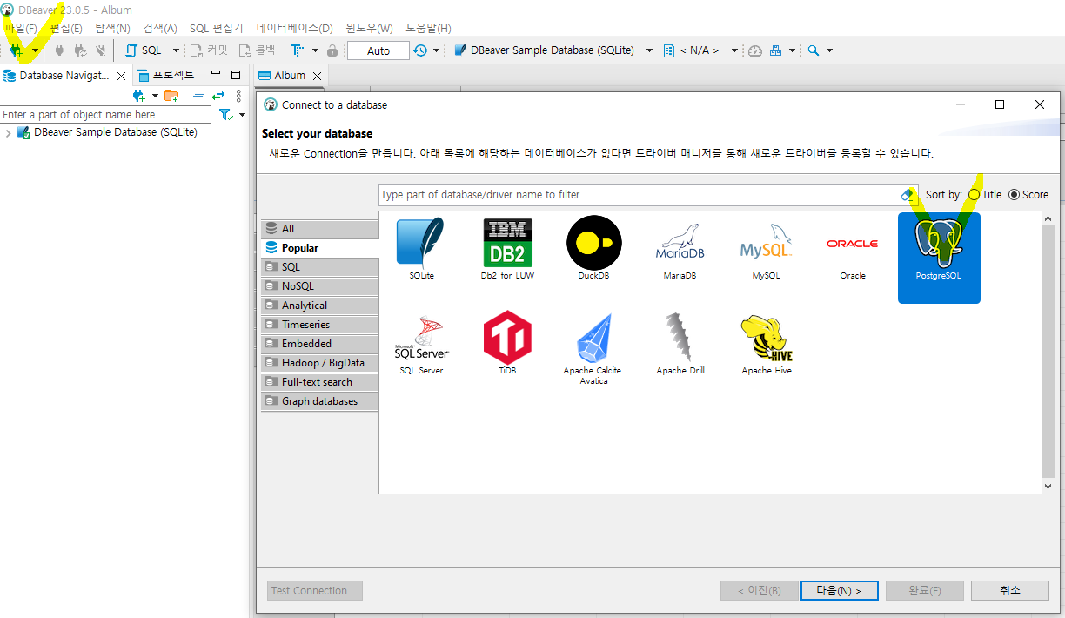Click the eraser clear-filter icon
Viewport: 1065px width, 618px height.
point(908,195)
